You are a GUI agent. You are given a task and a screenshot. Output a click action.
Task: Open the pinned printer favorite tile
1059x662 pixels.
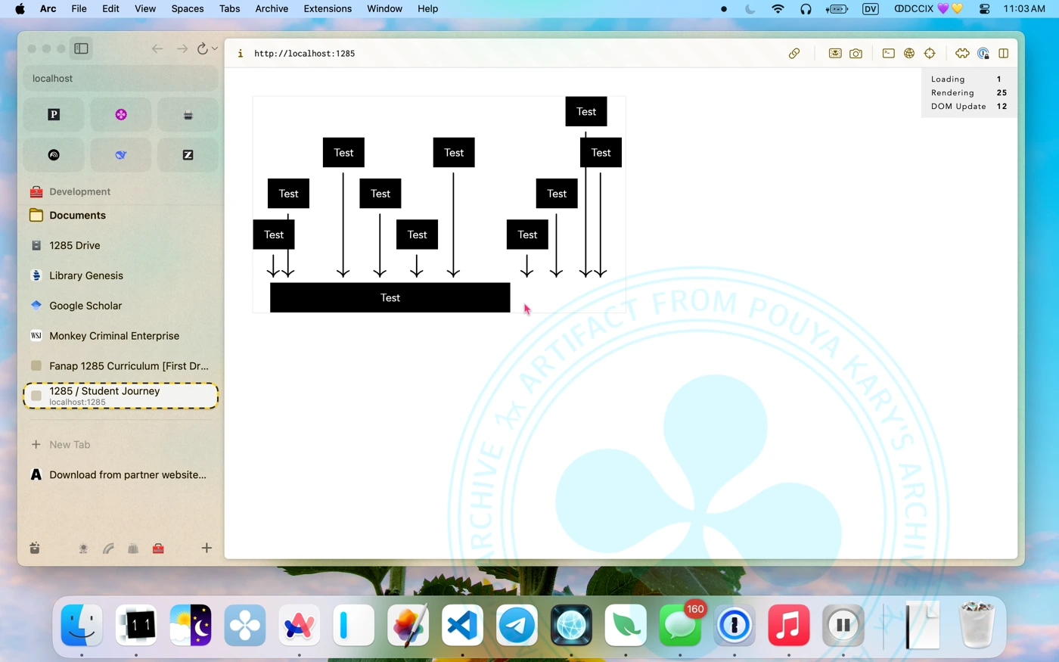188,115
